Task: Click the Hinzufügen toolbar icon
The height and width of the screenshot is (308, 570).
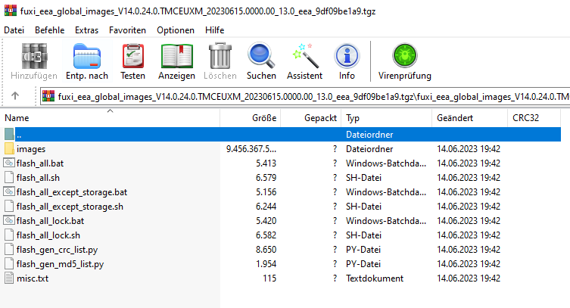Action: coord(33,61)
